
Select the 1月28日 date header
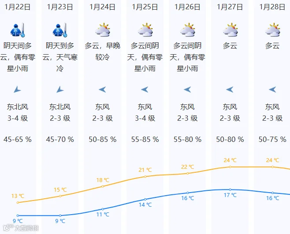[272, 7]
